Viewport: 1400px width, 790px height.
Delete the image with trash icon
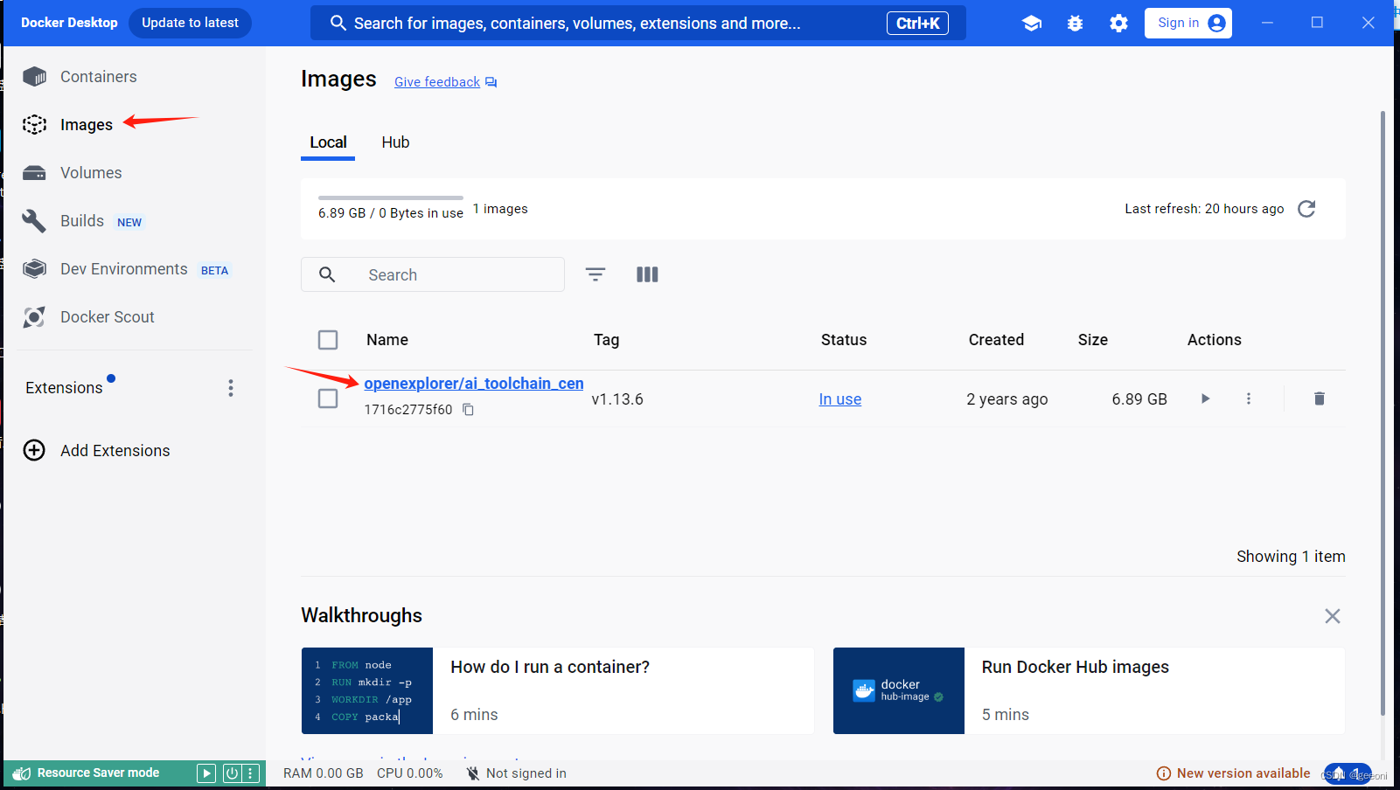(1320, 398)
